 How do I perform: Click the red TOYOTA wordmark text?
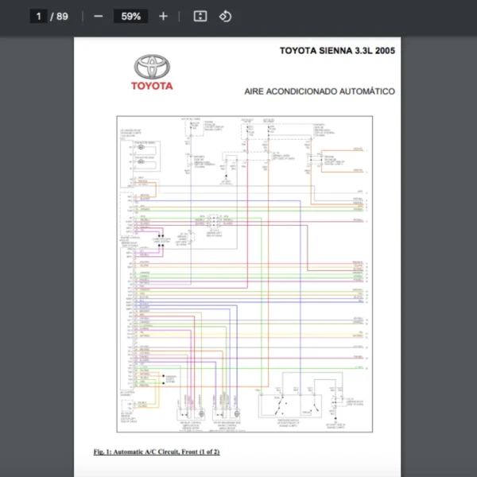pos(151,85)
